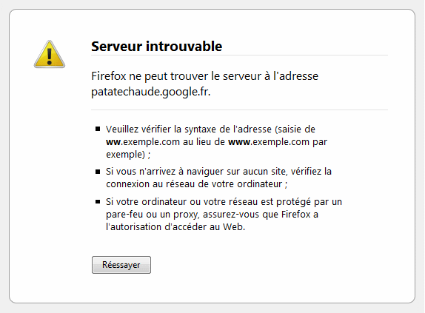Click the bold www in www.exemple.com
Image resolution: width=425 pixels, height=313 pixels.
[239, 142]
